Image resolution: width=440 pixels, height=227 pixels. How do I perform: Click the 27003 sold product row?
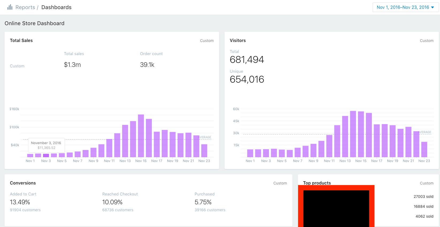click(x=423, y=197)
